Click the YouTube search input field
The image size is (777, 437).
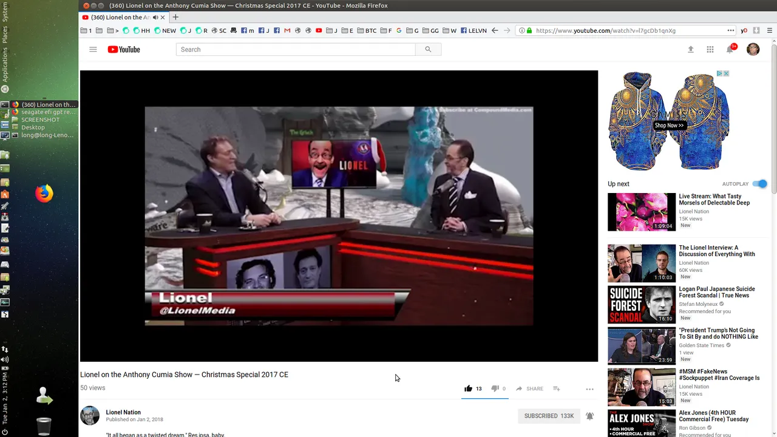(x=296, y=49)
